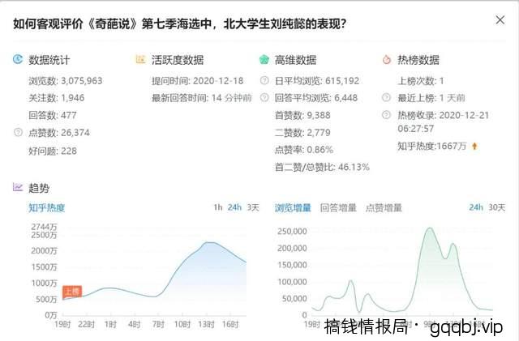519x341 pixels.
Task: Click help icon beside 最近上榜
Action: (x=386, y=97)
